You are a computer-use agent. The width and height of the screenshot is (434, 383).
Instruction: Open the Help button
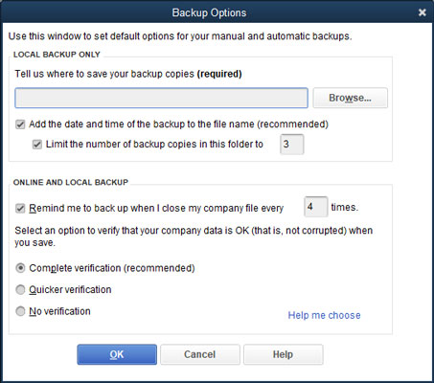(283, 354)
